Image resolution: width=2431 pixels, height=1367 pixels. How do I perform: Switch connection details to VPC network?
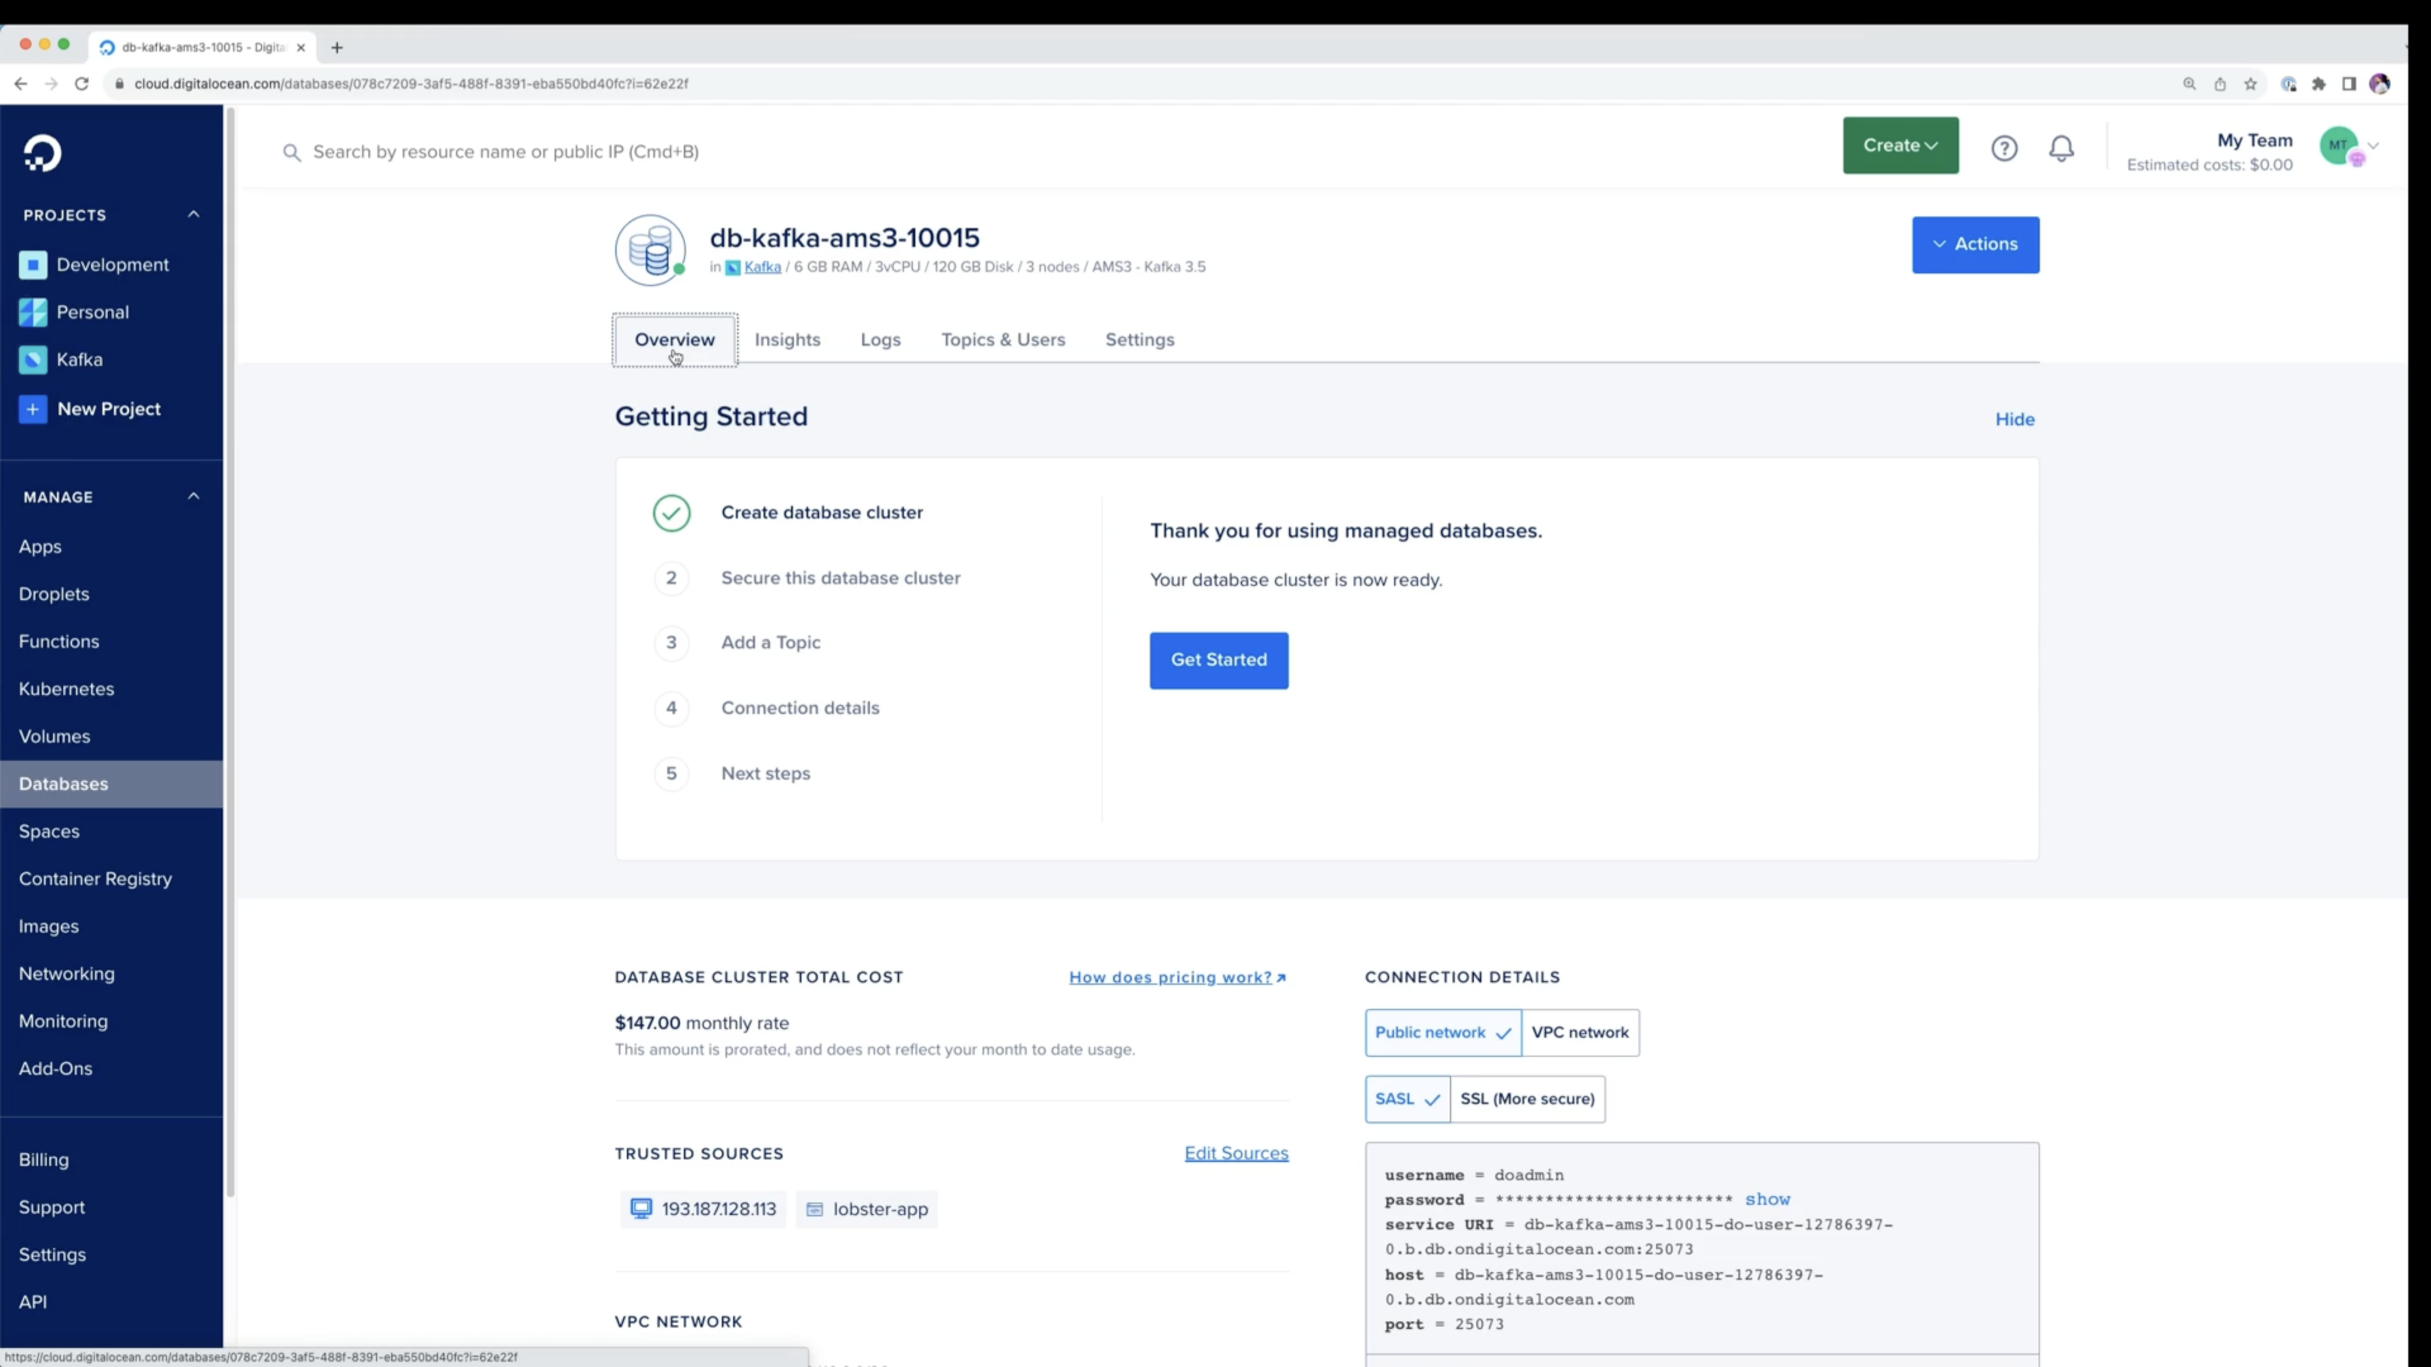[1580, 1032]
